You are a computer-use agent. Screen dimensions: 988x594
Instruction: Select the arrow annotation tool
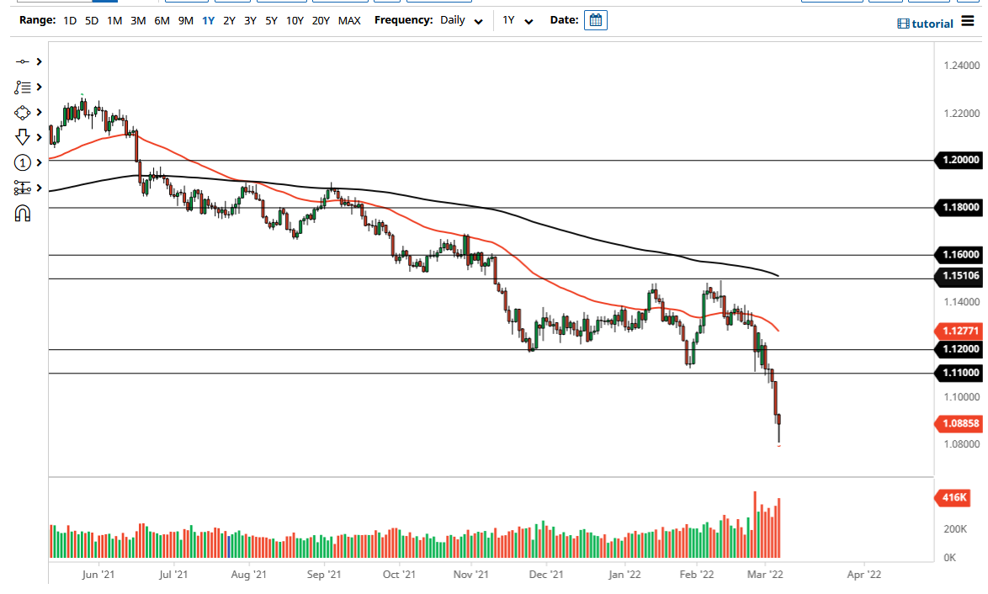pos(22,137)
